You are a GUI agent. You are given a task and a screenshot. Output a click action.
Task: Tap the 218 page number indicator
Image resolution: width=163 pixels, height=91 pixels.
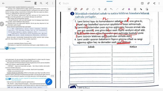tap(52, 76)
